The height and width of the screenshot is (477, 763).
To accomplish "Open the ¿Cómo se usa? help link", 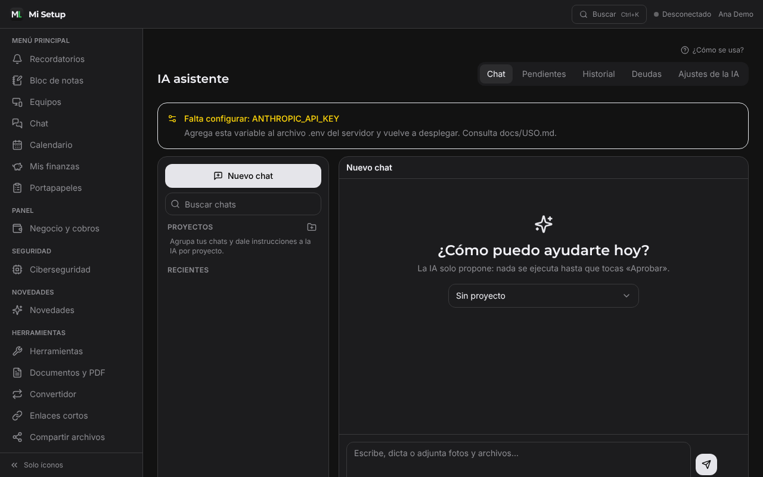I will 712,50.
